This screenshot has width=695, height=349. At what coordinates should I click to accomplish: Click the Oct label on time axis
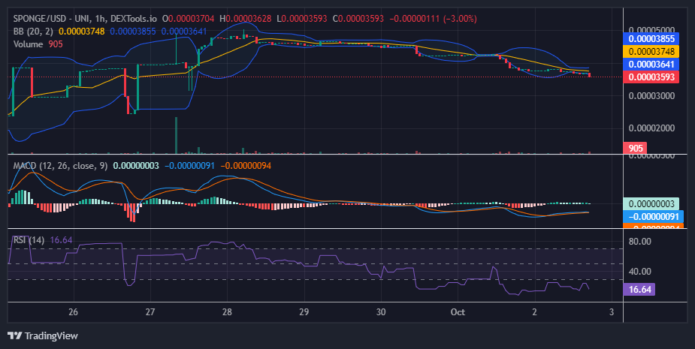pyautogui.click(x=458, y=311)
